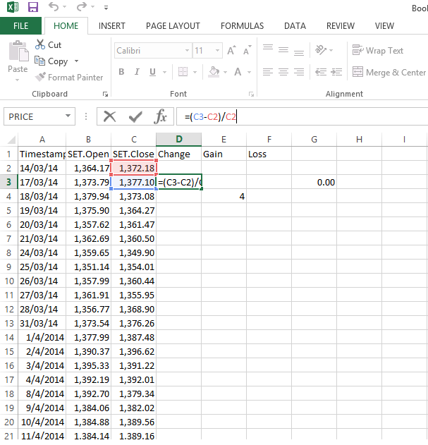This screenshot has width=428, height=445.
Task: Toggle Italic formatting
Action: tap(138, 72)
